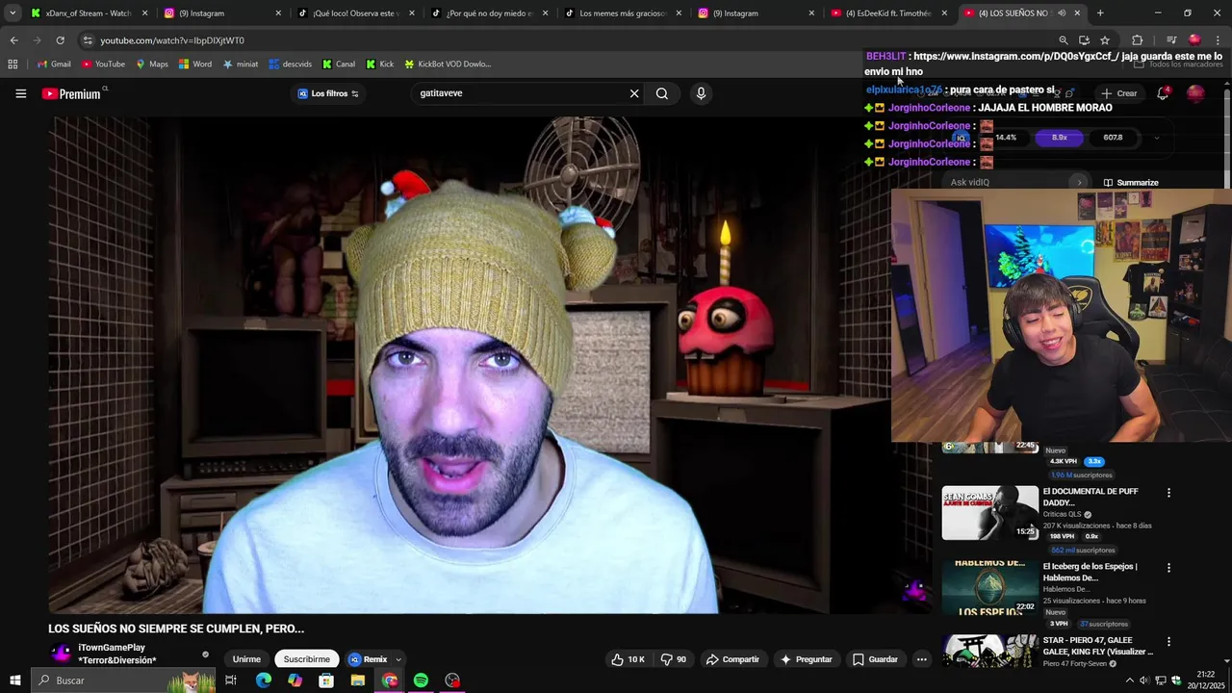Image resolution: width=1232 pixels, height=693 pixels.
Task: Click the Chrome address bar URL
Action: pyautogui.click(x=172, y=40)
